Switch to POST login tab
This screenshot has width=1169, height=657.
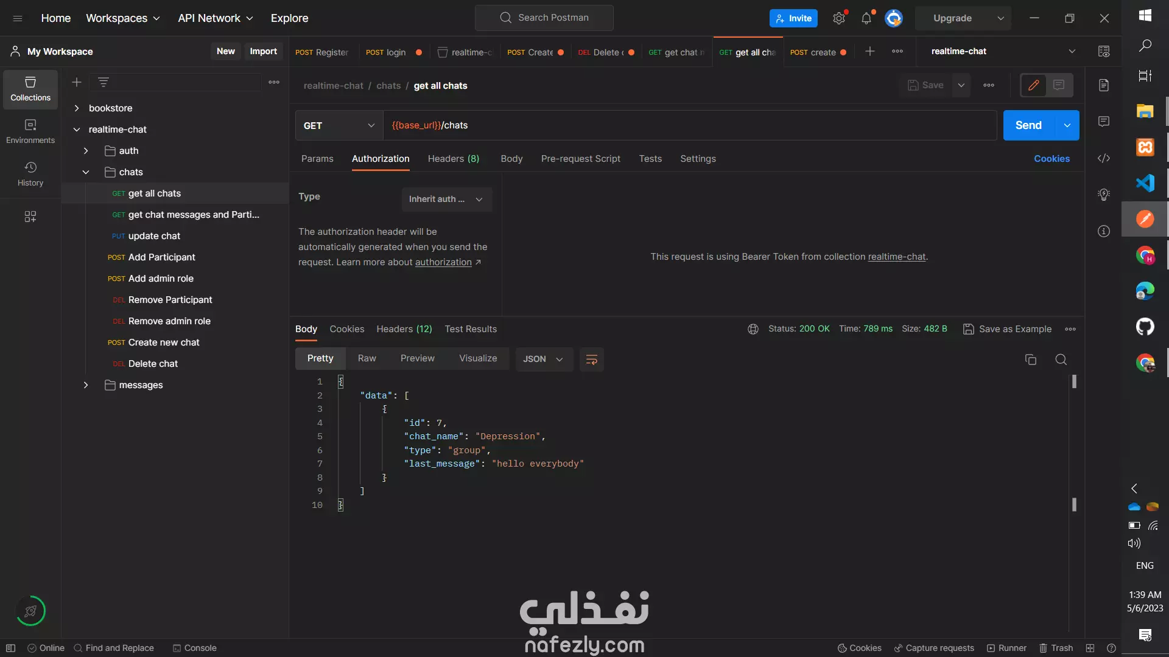[x=393, y=52]
